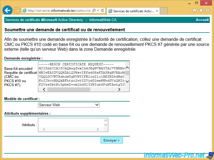Click the Attributs area right scroll arrow

click(98, 129)
